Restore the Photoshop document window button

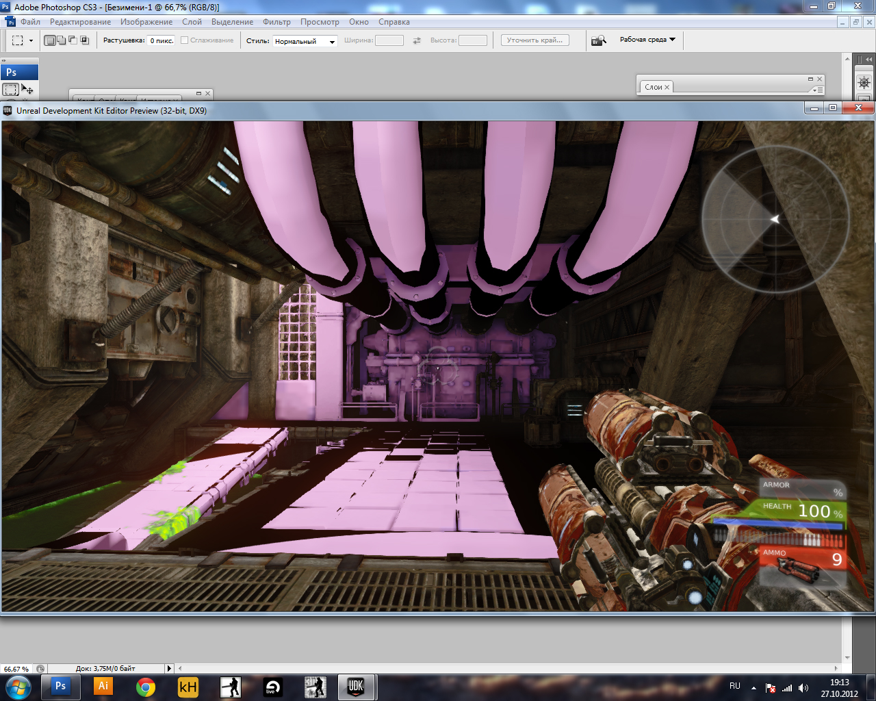click(855, 22)
